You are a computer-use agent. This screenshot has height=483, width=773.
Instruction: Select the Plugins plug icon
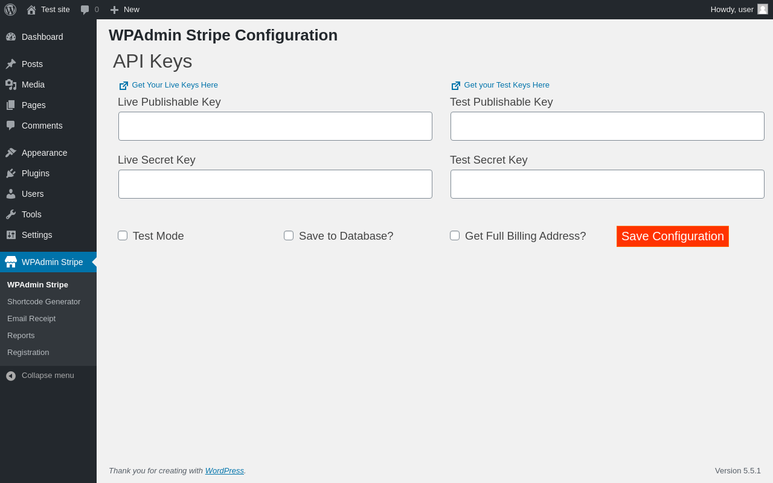[x=11, y=173]
